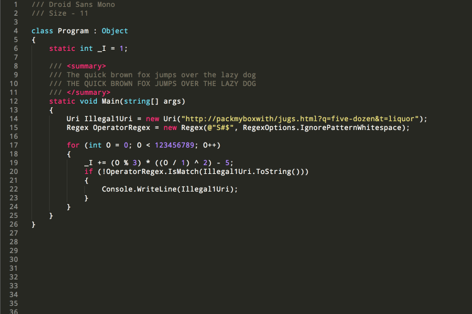This screenshot has height=314, width=472.
Task: Click the 'Program' class name
Action: click(x=73, y=31)
